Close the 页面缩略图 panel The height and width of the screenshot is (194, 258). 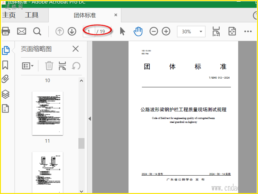[x=75, y=49]
